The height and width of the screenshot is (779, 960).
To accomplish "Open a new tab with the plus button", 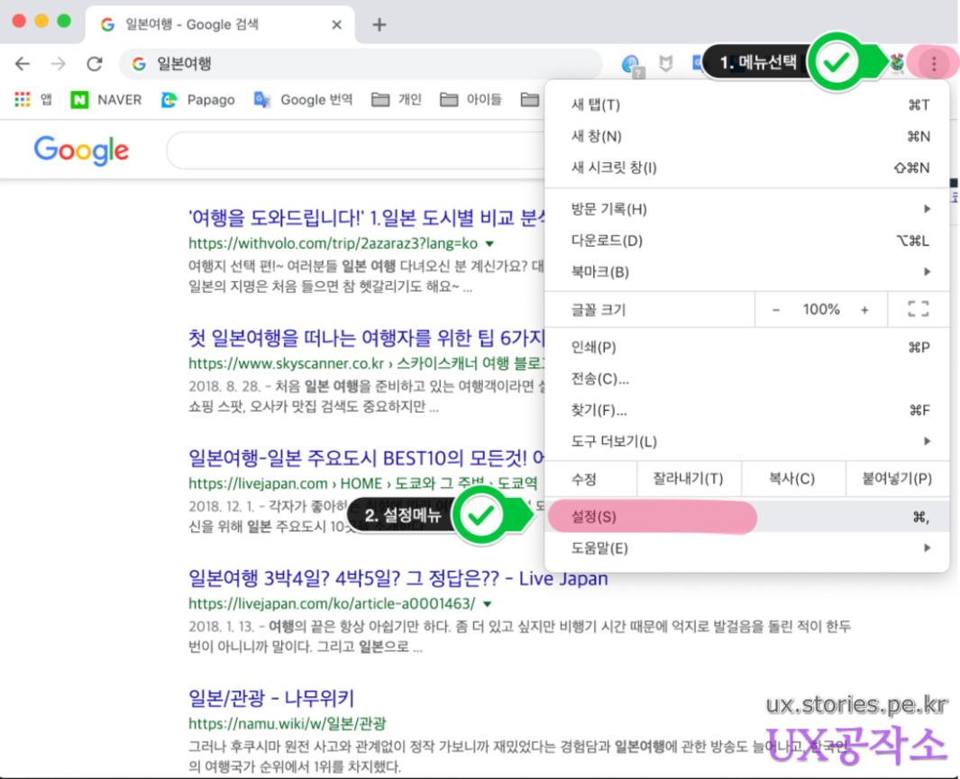I will 379,24.
